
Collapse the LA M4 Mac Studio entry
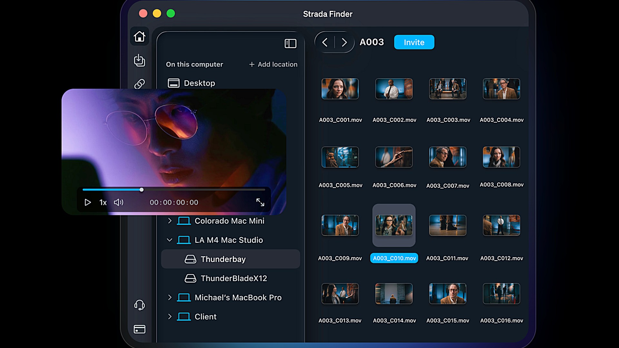tap(170, 240)
